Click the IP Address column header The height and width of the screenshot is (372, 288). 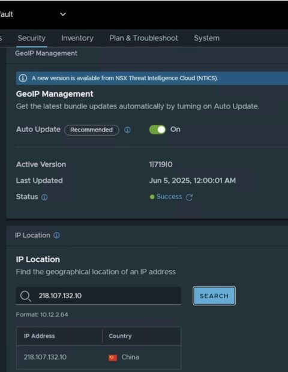pyautogui.click(x=40, y=336)
